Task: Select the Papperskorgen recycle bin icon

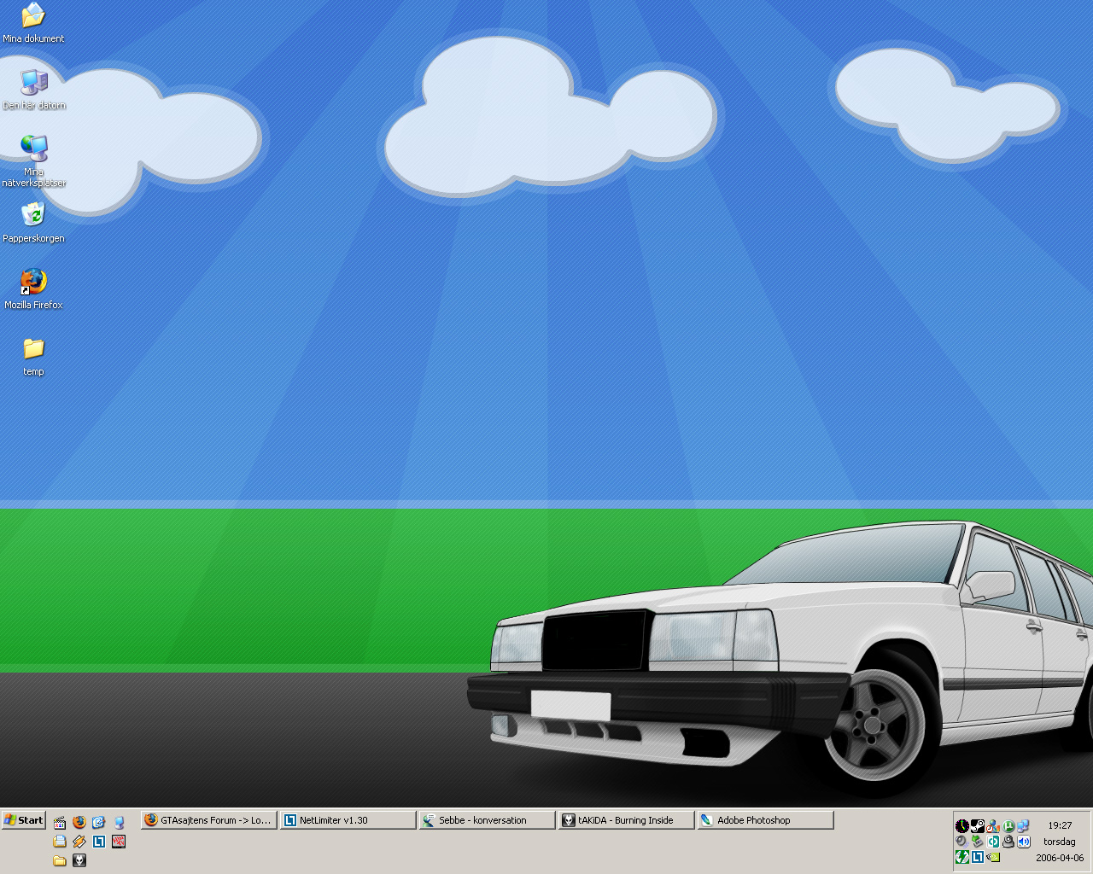Action: (33, 222)
